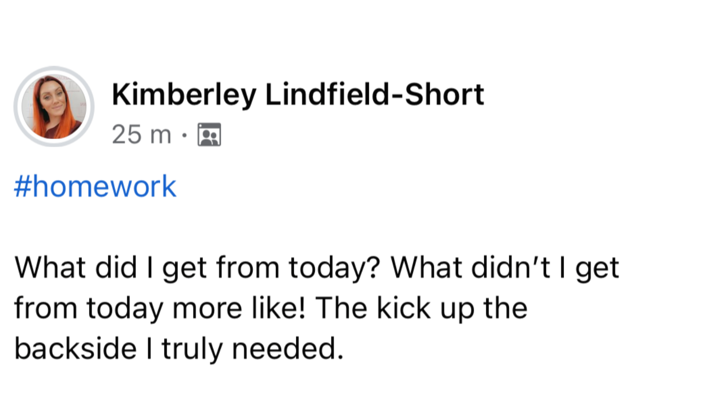
Task: Click the phrase 'What did I get'
Action: [110, 268]
